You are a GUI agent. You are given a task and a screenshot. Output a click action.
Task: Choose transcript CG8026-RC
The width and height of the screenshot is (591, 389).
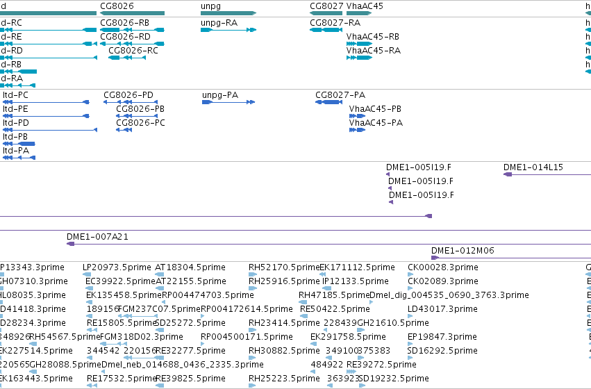pos(133,51)
